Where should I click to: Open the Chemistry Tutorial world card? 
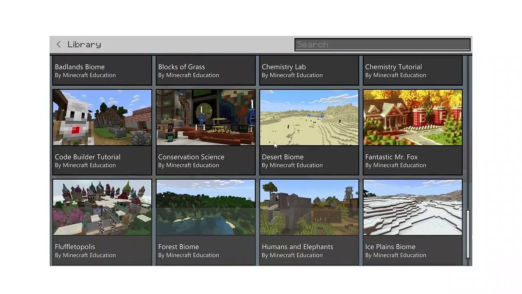(413, 70)
